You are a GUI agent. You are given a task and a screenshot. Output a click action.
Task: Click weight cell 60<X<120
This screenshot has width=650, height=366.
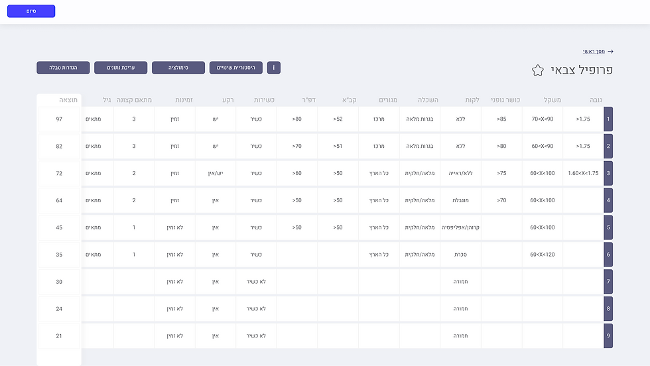pyautogui.click(x=543, y=255)
